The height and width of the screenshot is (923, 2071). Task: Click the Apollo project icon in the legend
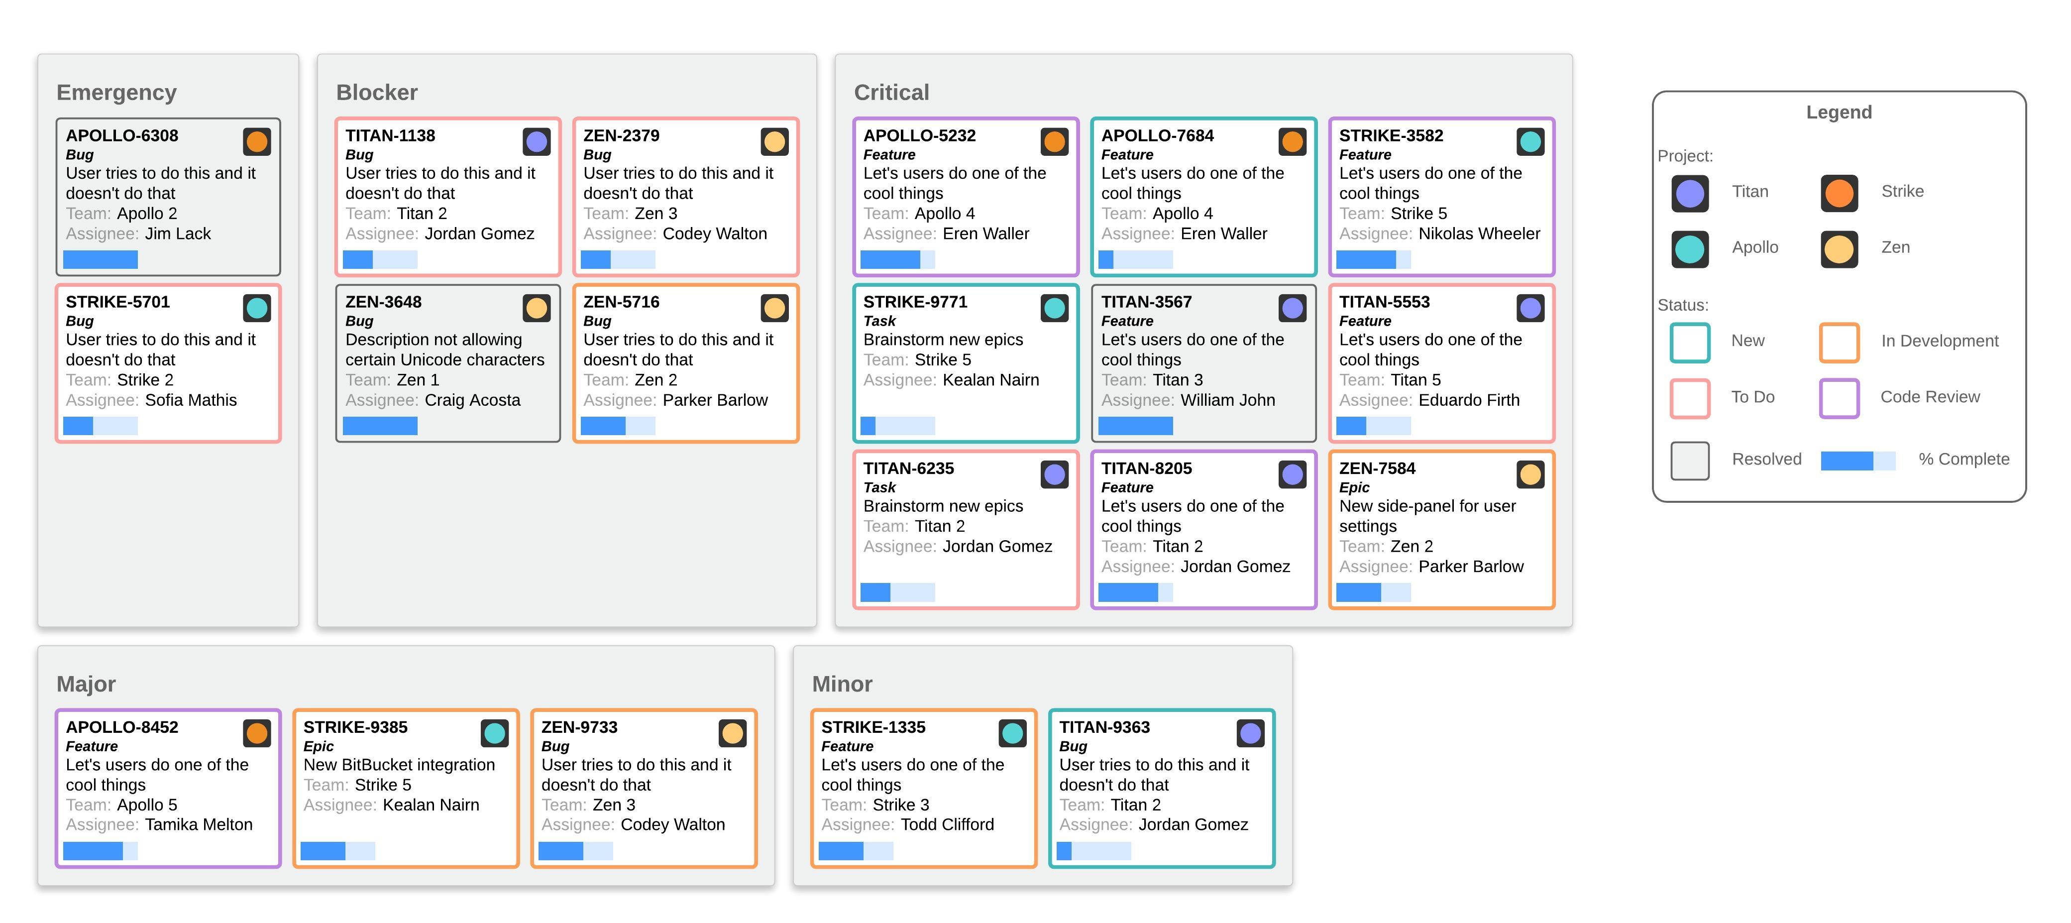click(1690, 249)
